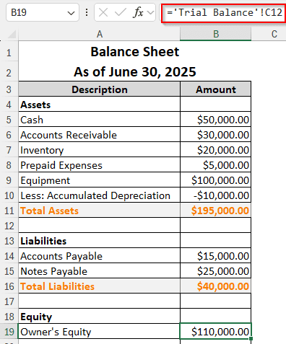Click the "Balance Sheet" title cell
The width and height of the screenshot is (286, 344).
coord(135,52)
